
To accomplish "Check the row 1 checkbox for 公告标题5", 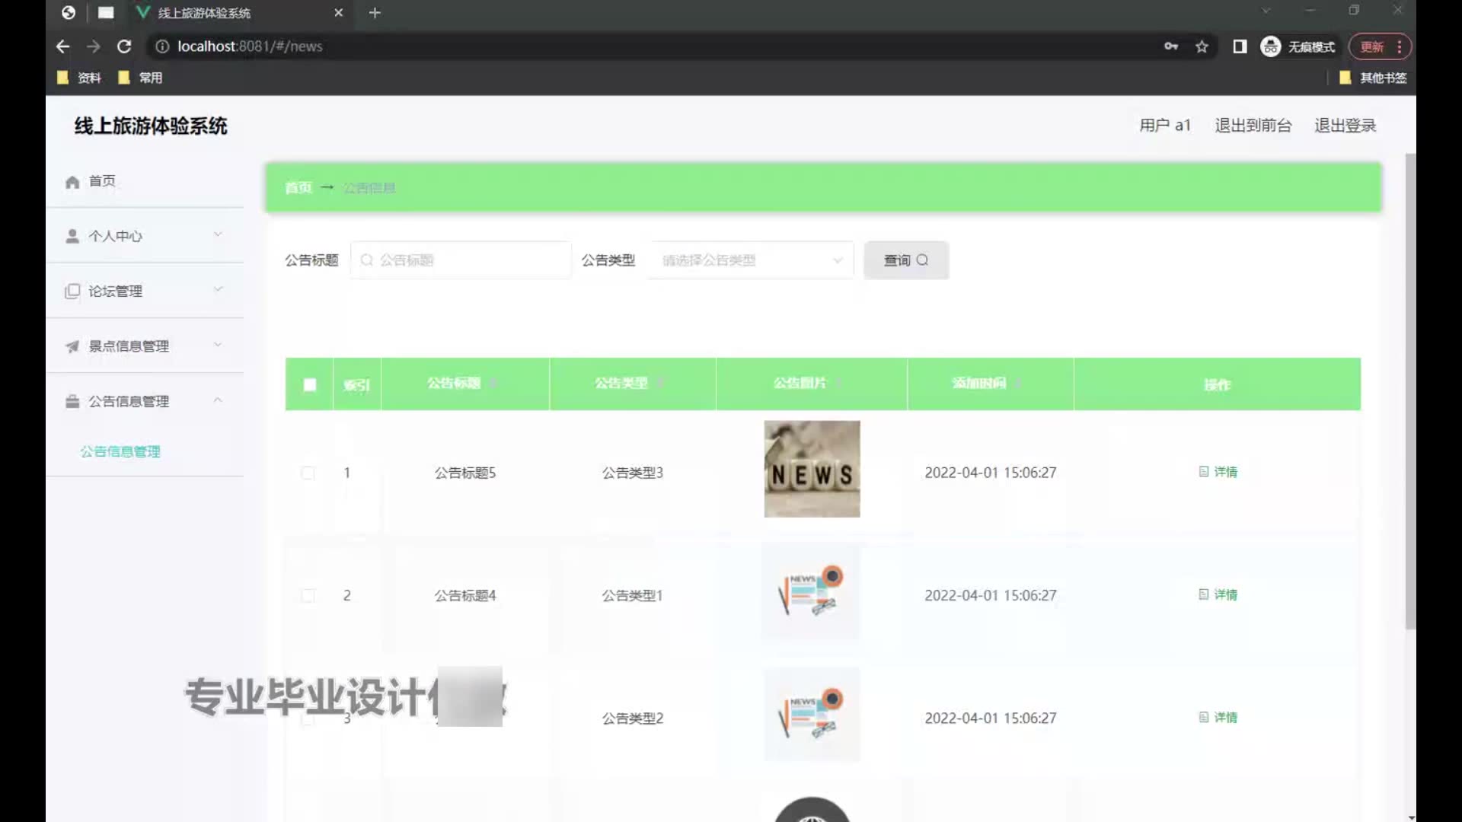I will tap(308, 473).
